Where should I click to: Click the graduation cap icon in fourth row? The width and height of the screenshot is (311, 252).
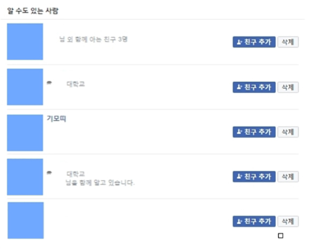point(49,173)
